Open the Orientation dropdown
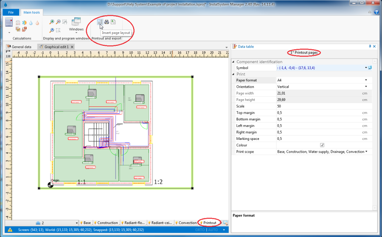Screen dimensions: 382x237 pos(366,86)
